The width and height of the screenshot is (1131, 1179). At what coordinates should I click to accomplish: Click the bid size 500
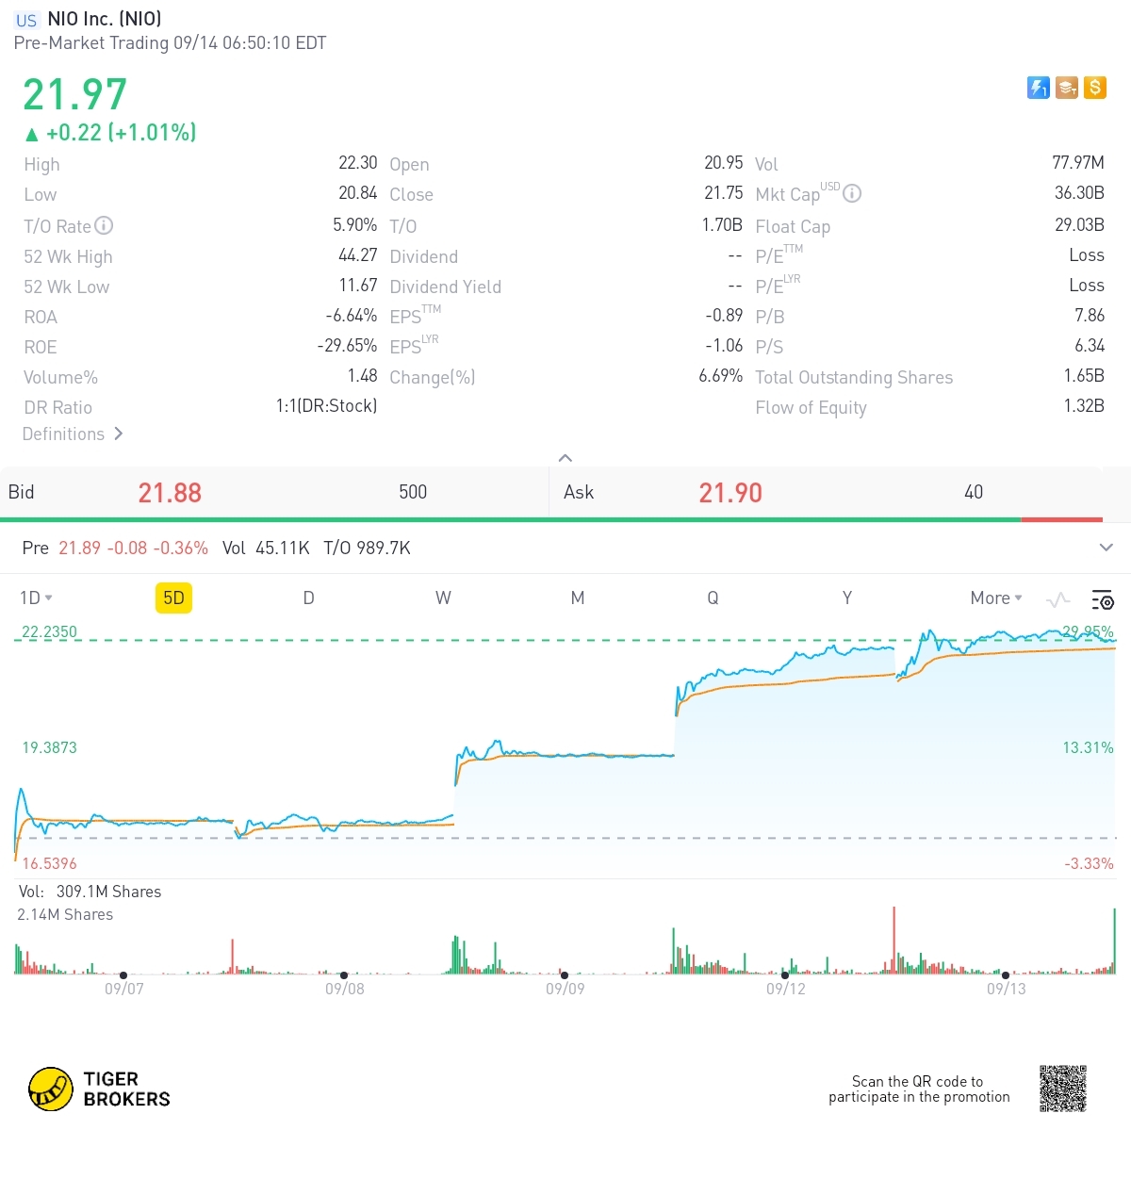pos(413,492)
